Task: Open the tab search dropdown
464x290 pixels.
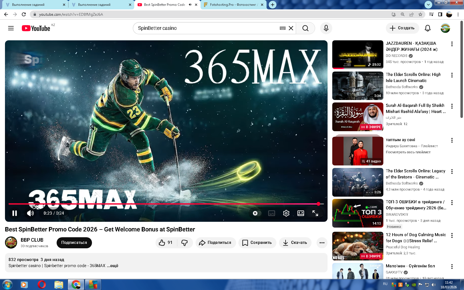Action: coord(428,5)
